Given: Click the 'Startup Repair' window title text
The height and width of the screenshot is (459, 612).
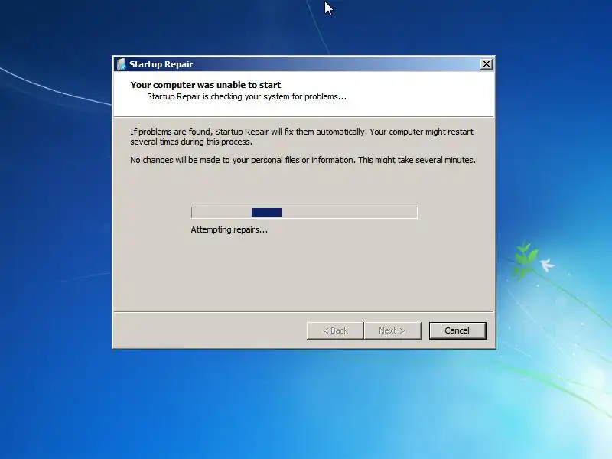Looking at the screenshot, I should (x=161, y=64).
